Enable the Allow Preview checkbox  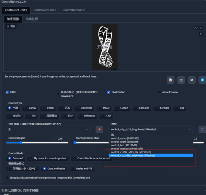(159, 92)
